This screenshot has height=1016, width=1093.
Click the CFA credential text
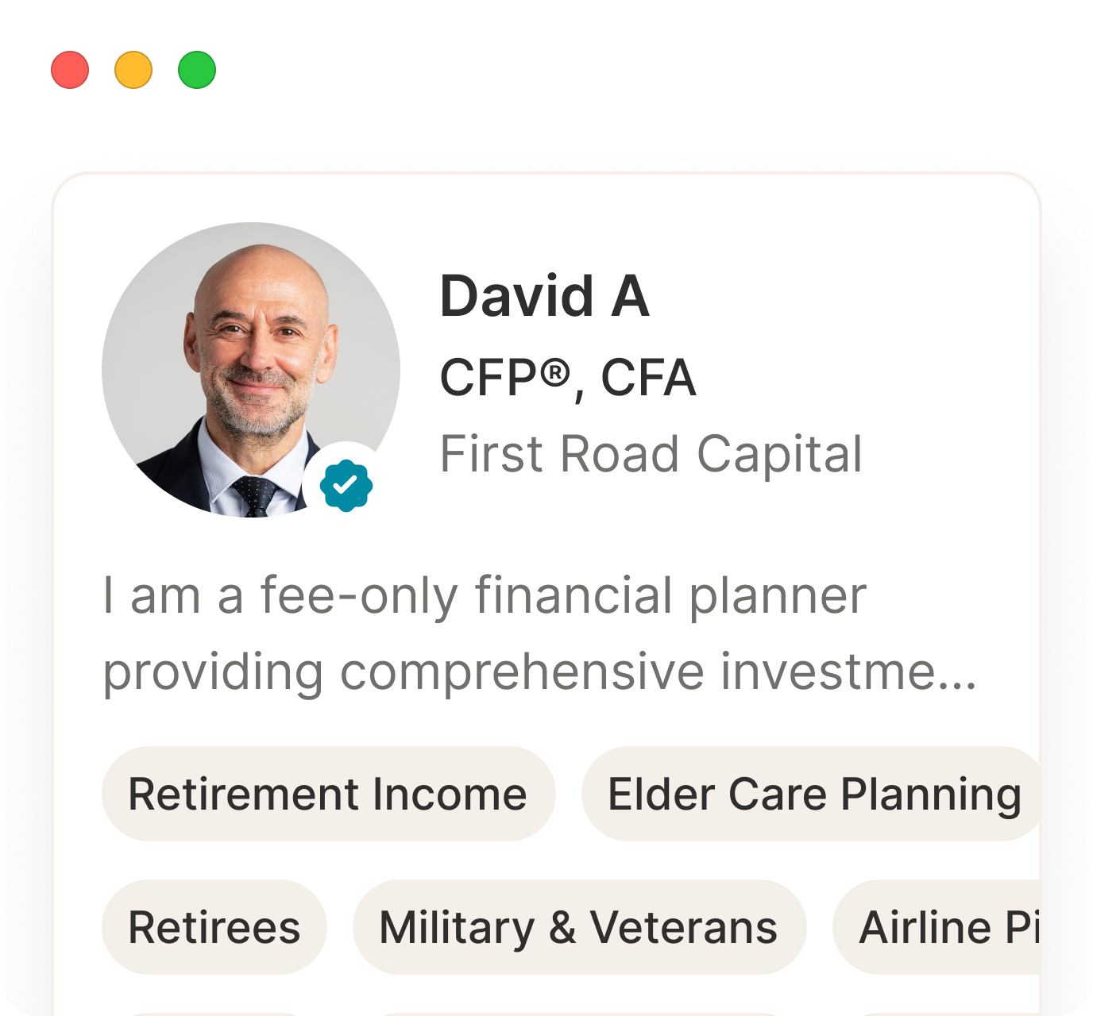click(648, 378)
